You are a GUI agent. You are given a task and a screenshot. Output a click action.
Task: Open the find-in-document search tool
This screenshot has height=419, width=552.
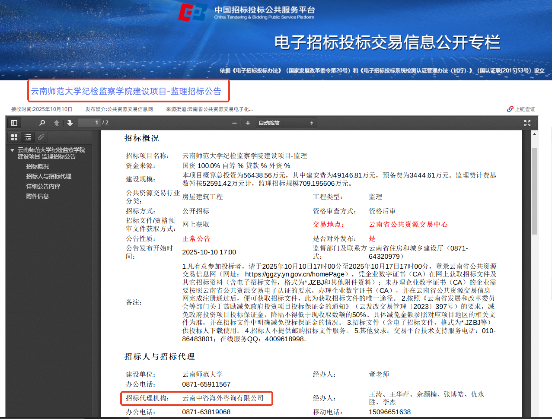tap(42, 123)
